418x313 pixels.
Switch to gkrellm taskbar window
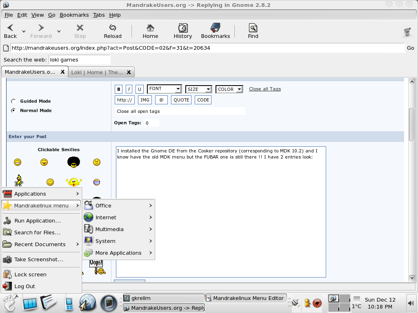pos(163,298)
